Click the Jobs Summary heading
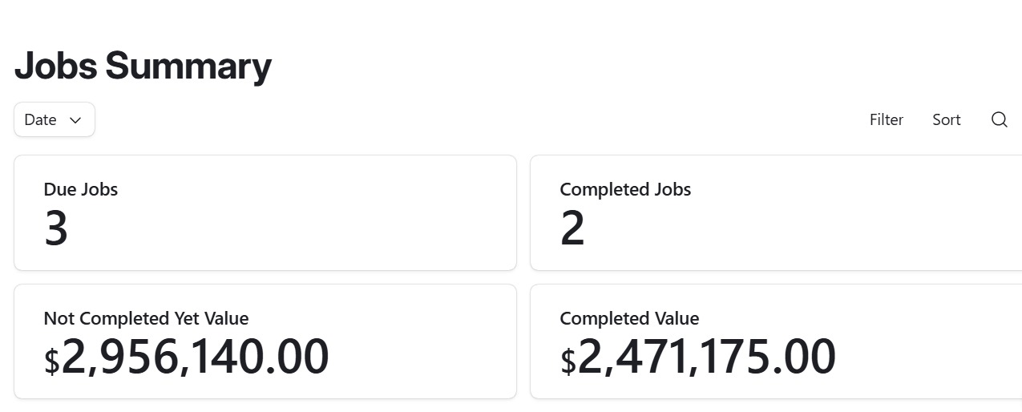Image resolution: width=1022 pixels, height=412 pixels. [x=143, y=66]
